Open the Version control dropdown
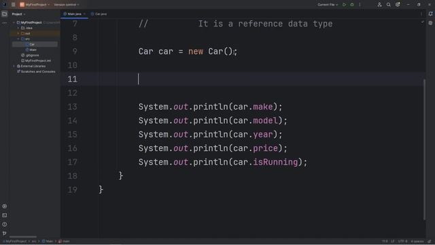The height and width of the screenshot is (245, 435). (x=67, y=5)
